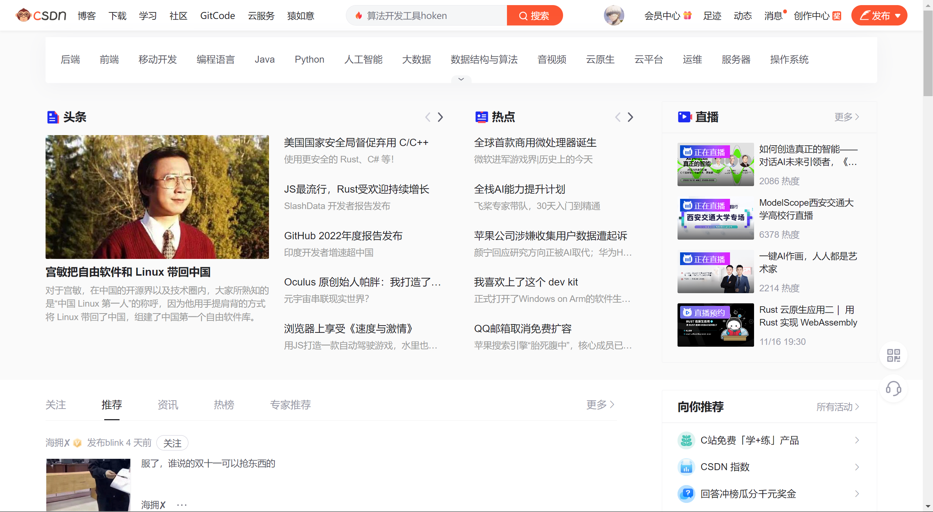The image size is (933, 512).
Task: Click the orange 搜索 button
Action: pyautogui.click(x=534, y=15)
